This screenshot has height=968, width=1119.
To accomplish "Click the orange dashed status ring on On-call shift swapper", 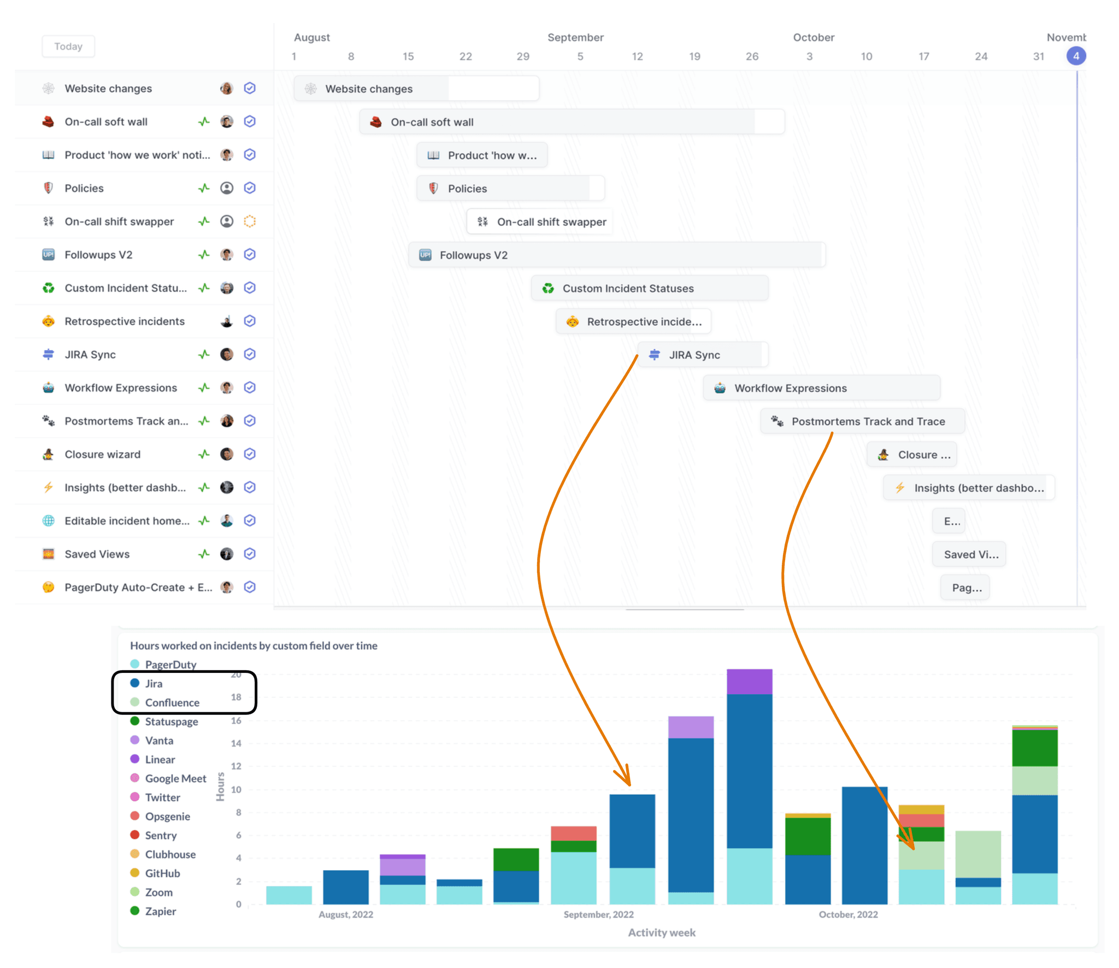I will coord(250,221).
